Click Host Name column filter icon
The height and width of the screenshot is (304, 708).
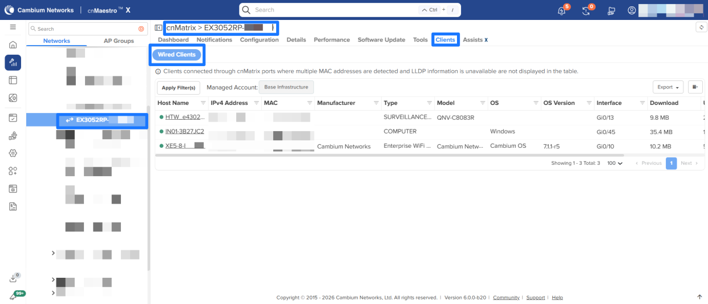204,103
